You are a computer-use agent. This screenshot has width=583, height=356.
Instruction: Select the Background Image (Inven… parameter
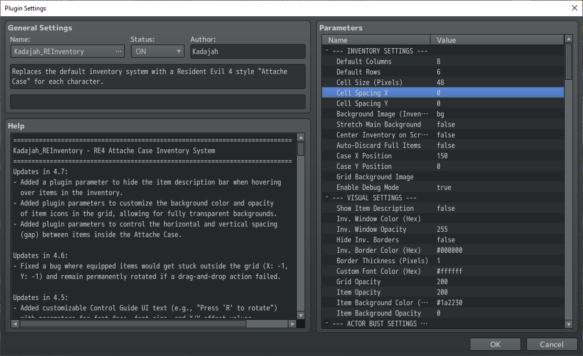click(443, 114)
